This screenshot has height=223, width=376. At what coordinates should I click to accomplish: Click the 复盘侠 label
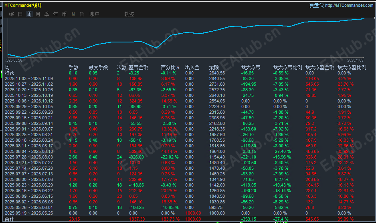[316, 5]
